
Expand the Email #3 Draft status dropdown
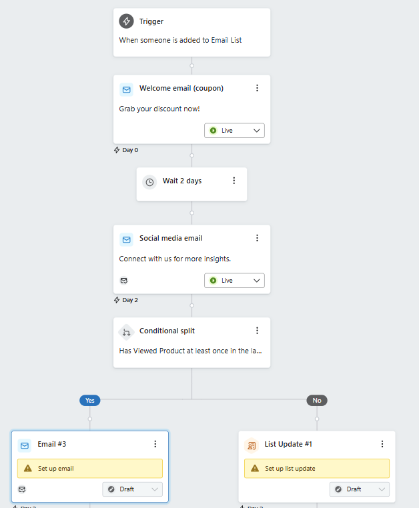[x=132, y=489]
